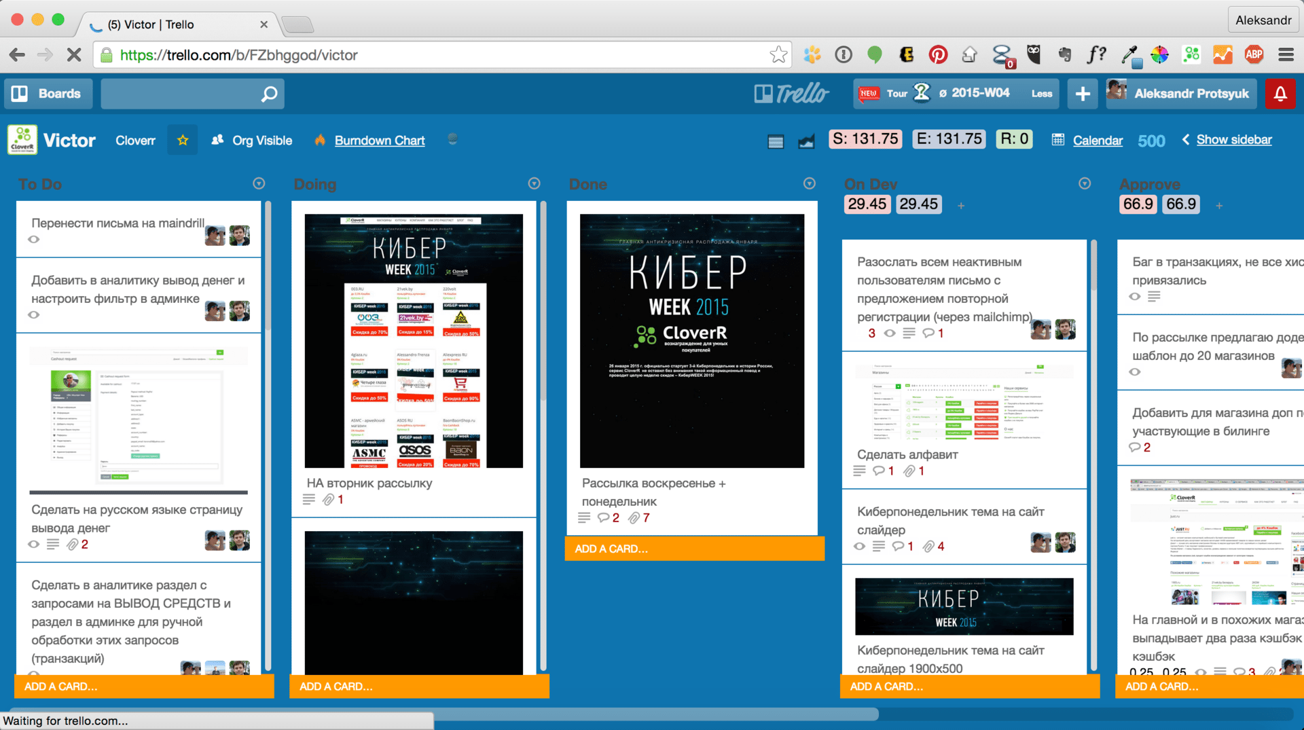Star the Victor board
The image size is (1304, 730).
click(x=183, y=140)
